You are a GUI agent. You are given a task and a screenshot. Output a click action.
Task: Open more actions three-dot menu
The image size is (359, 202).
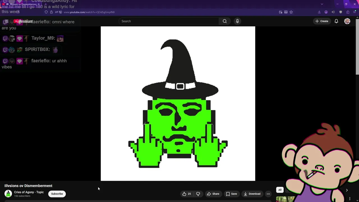pos(268,194)
